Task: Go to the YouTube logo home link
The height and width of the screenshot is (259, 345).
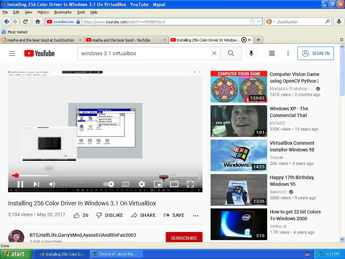Action: pos(39,53)
